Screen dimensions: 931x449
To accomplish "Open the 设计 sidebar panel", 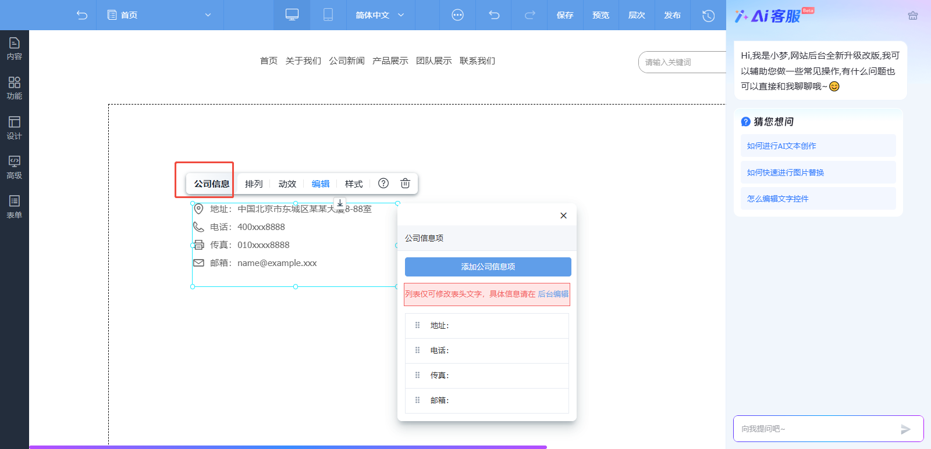I will 15,128.
